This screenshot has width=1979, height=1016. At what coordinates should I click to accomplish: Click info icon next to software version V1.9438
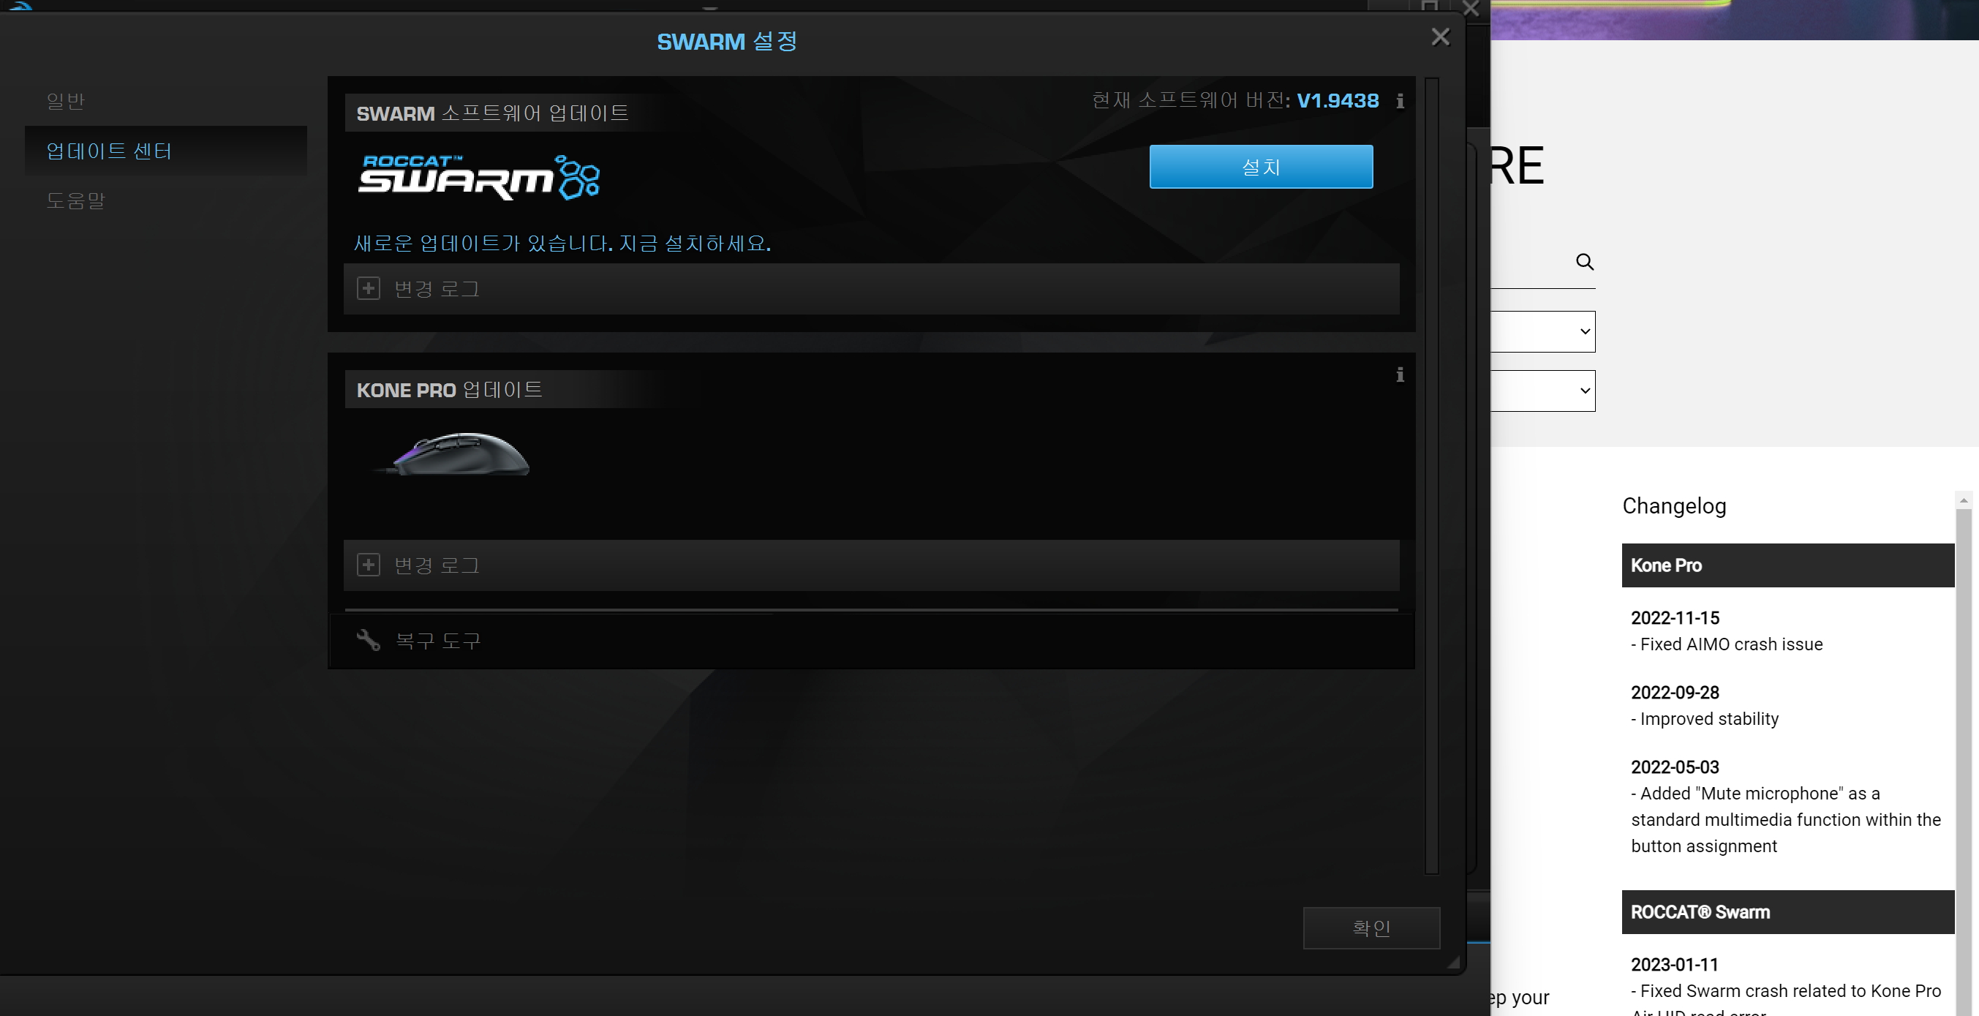pos(1400,101)
